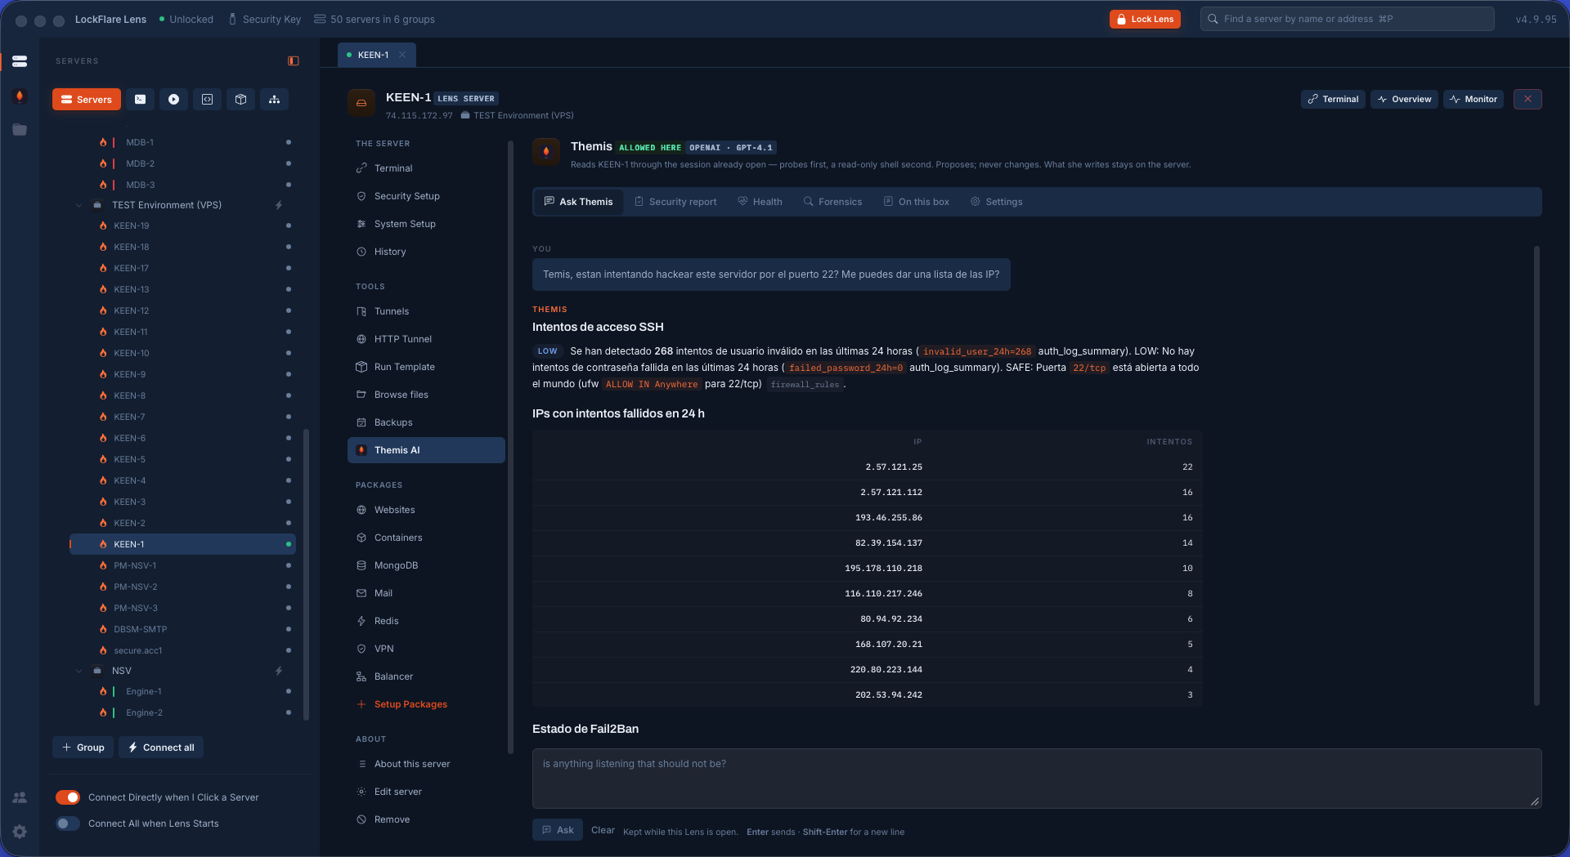The height and width of the screenshot is (857, 1570).
Task: Click the Themis conversation scrollbar
Action: coord(1536,475)
